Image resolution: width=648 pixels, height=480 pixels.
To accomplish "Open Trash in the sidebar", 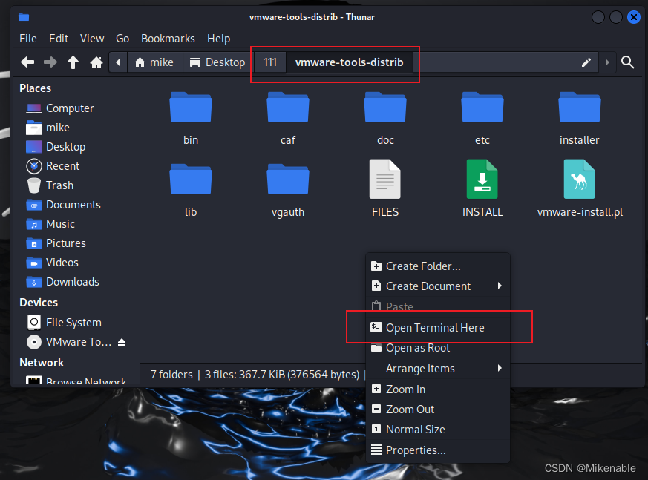I will pos(50,185).
